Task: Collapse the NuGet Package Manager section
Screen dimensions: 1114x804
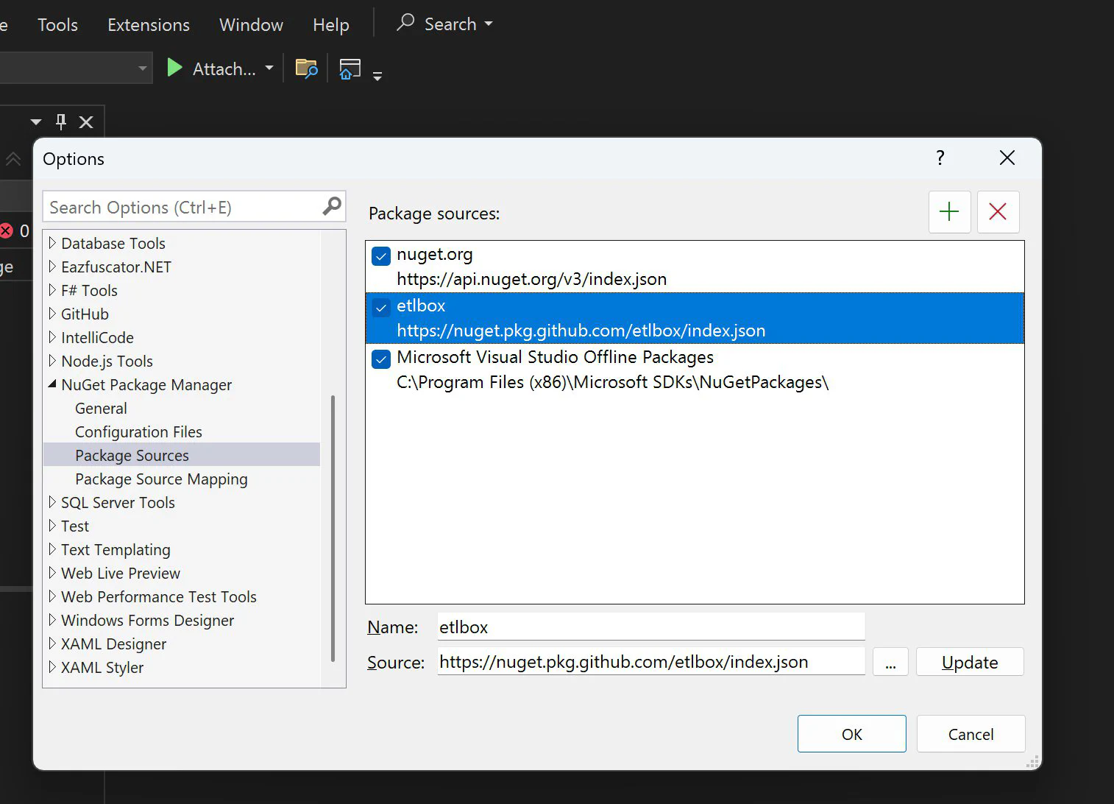Action: click(52, 384)
